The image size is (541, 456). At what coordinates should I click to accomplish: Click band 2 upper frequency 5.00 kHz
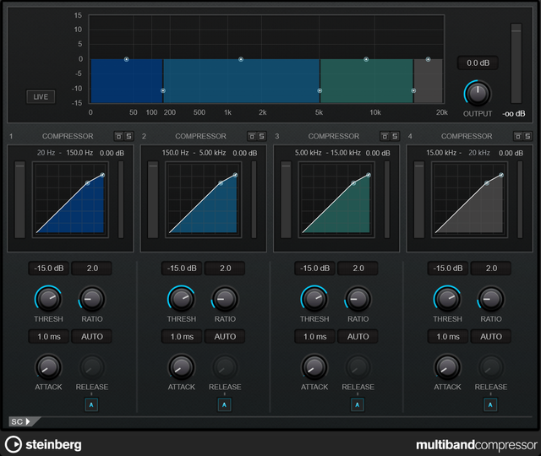(x=212, y=153)
